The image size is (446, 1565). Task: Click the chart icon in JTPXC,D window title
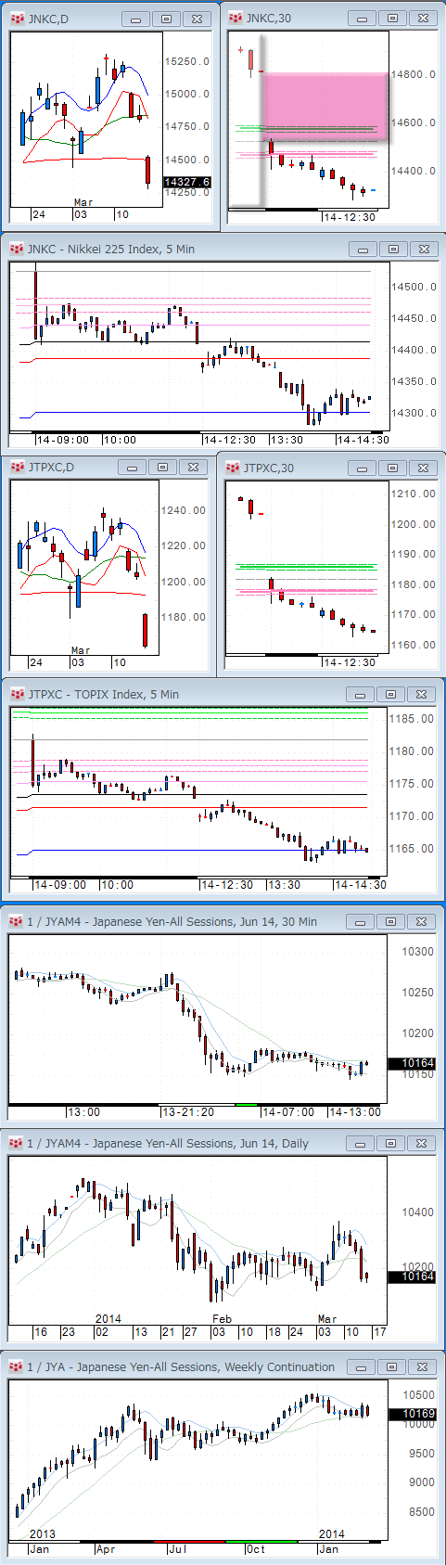18,467
